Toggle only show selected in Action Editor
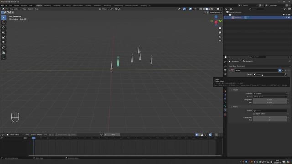 [x=197, y=135]
